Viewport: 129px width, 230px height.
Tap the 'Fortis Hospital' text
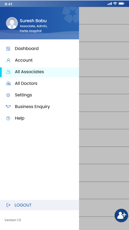31,31
